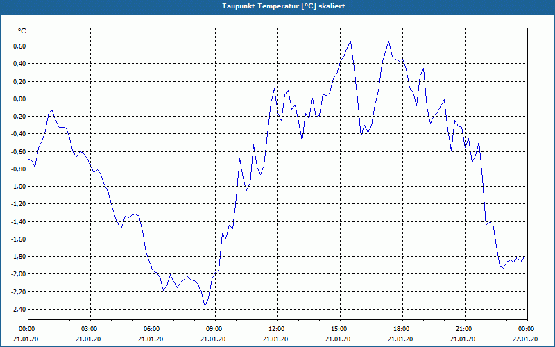The height and width of the screenshot is (347, 555).
Task: Click the 18:00 time label
Action: pyautogui.click(x=402, y=329)
